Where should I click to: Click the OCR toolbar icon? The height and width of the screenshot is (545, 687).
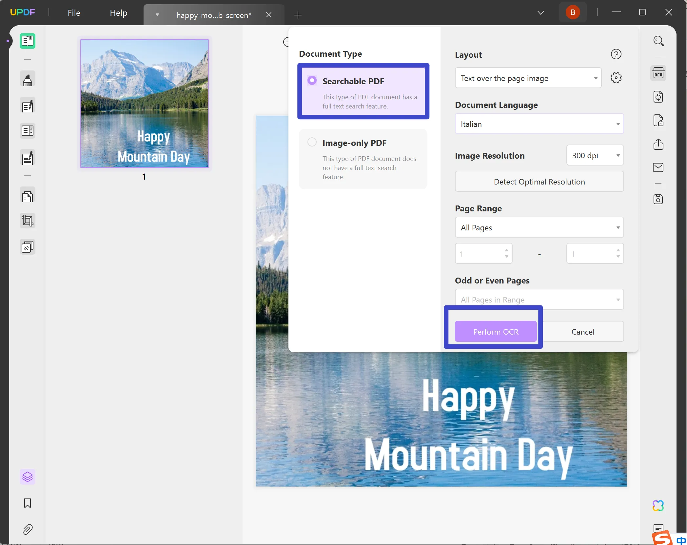tap(658, 73)
